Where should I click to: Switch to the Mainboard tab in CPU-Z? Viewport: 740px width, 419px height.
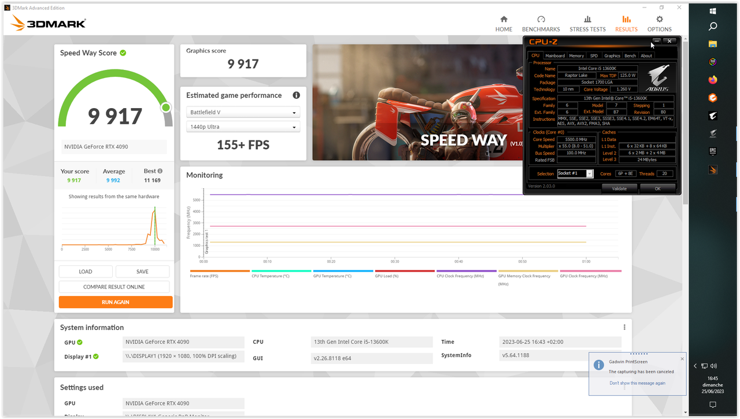coord(555,55)
